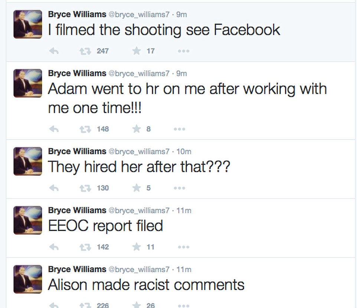This screenshot has height=308, width=357.
Task: Open the 10m timestamp of 'They hired her' tweet
Action: click(x=184, y=151)
